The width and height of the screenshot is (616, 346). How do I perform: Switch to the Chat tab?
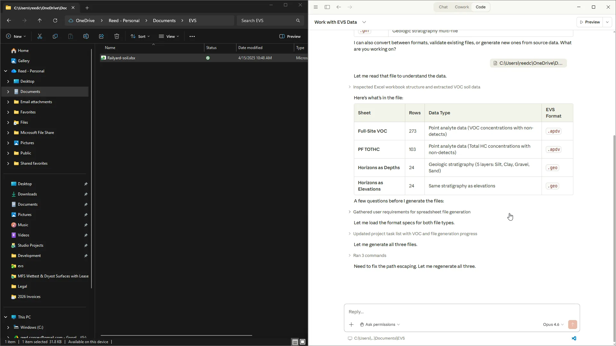(x=443, y=7)
